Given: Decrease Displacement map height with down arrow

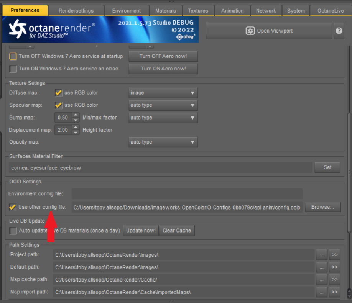Looking at the screenshot, I should (76, 133).
